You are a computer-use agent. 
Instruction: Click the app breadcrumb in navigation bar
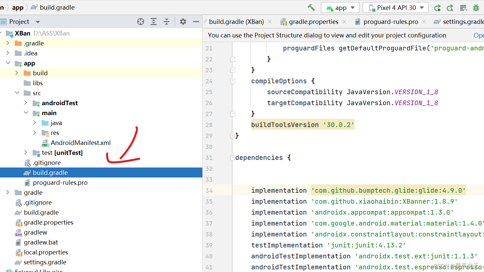pyautogui.click(x=18, y=7)
